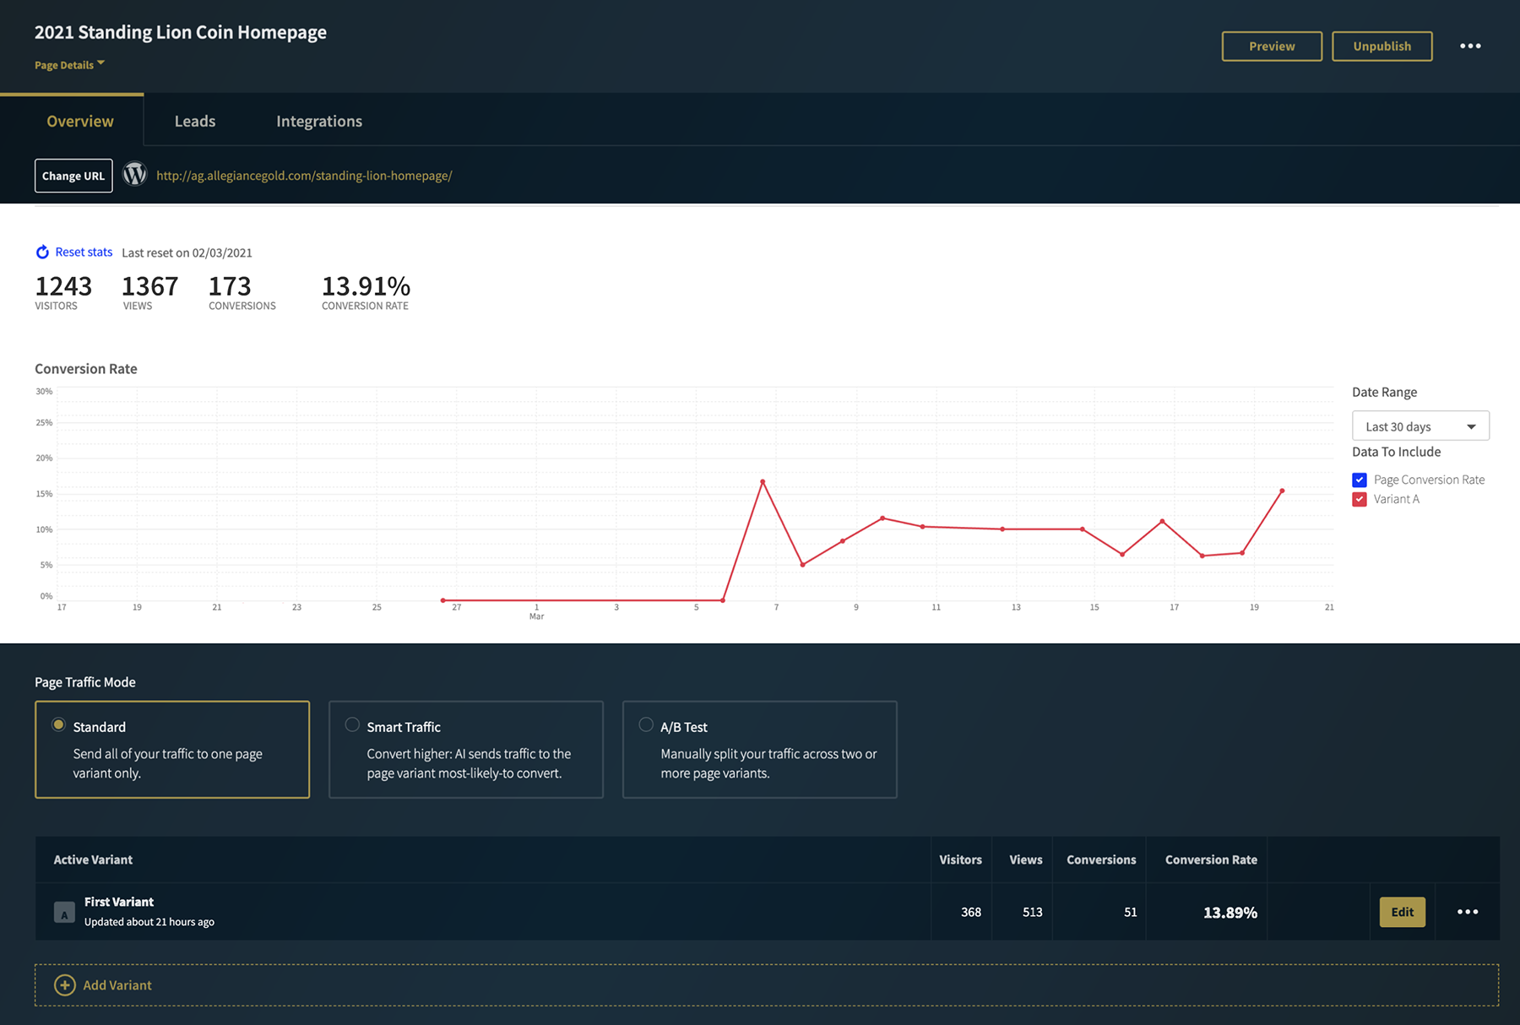The width and height of the screenshot is (1520, 1025).
Task: Click the WordPress logo icon
Action: (135, 174)
